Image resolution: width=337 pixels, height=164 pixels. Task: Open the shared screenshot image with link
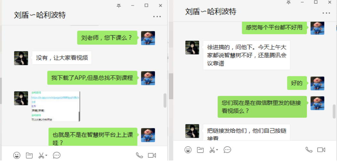click(56, 106)
